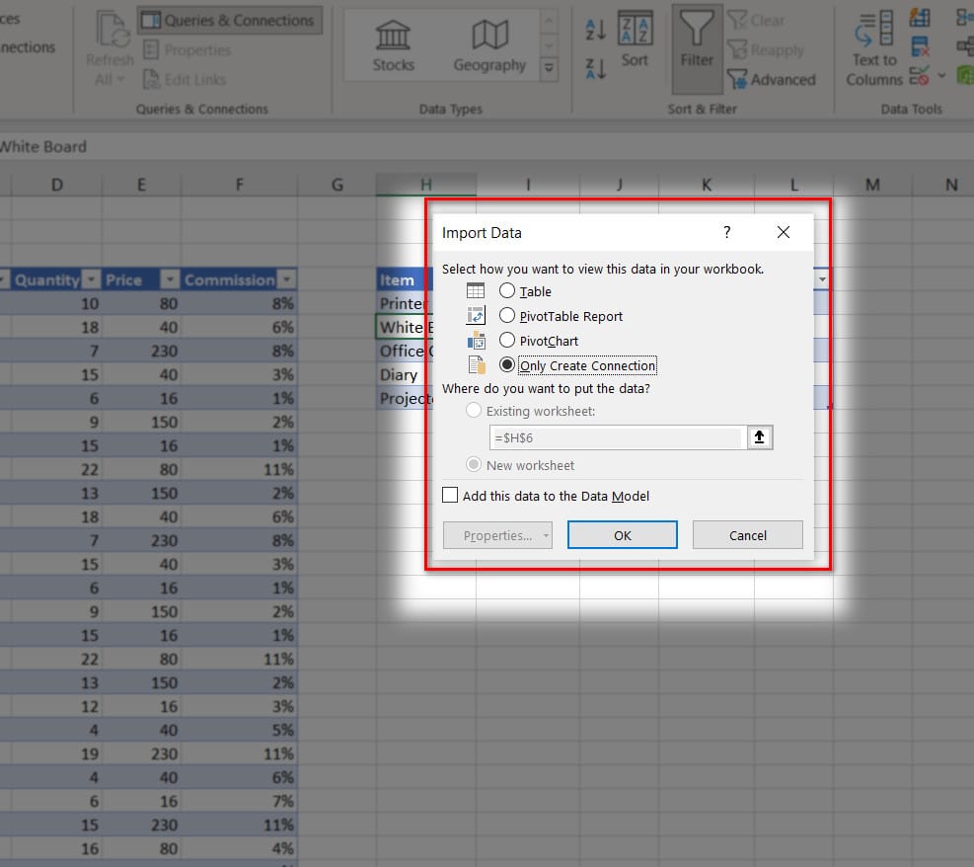Confirm import by clicking OK
Screen dimensions: 974x867
(622, 534)
